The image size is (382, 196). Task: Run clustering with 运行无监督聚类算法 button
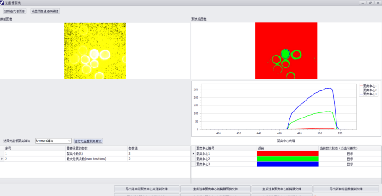[x=88, y=140]
